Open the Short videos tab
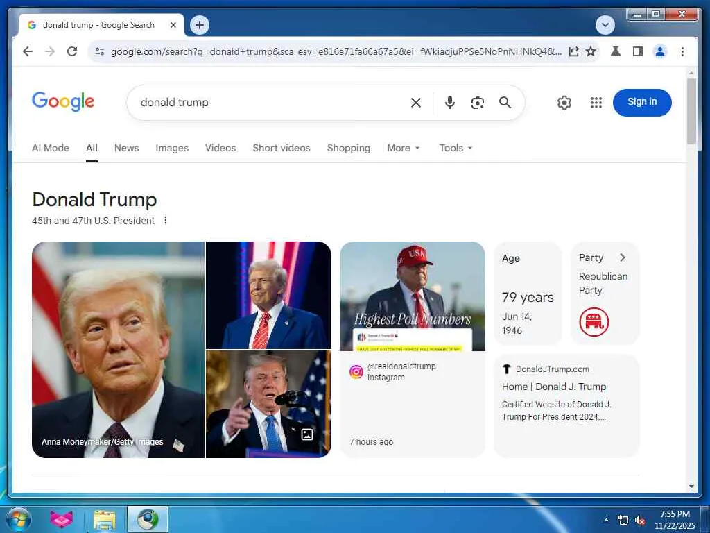Screen dimensions: 710x533 tap(282, 149)
